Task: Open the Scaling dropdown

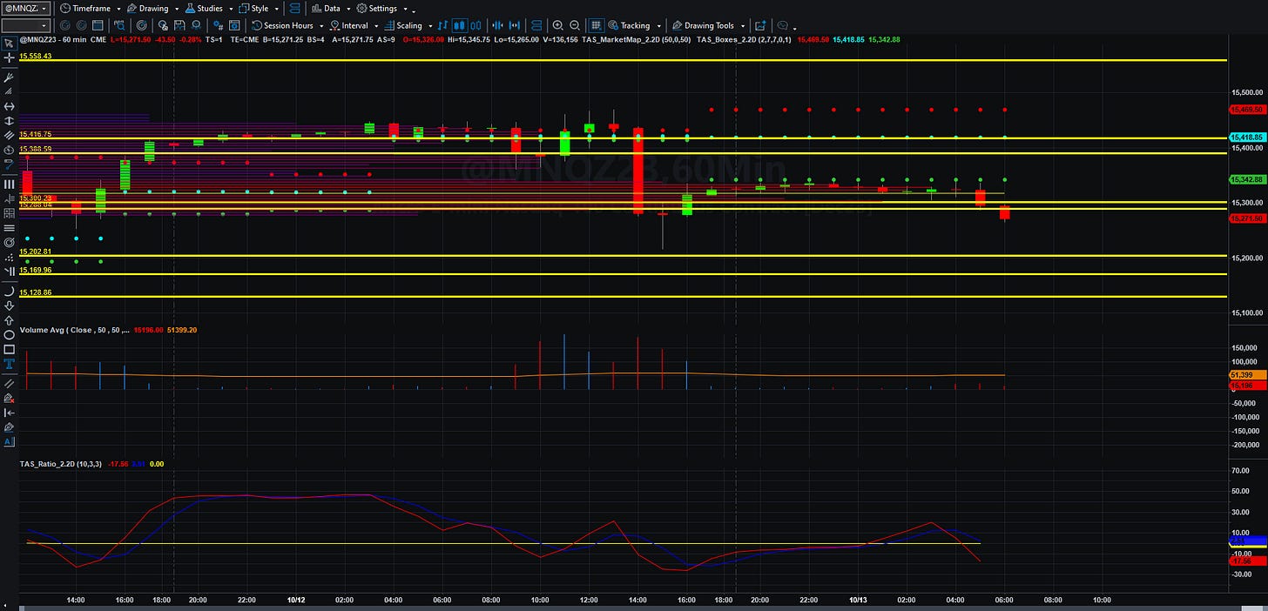Action: [x=408, y=25]
